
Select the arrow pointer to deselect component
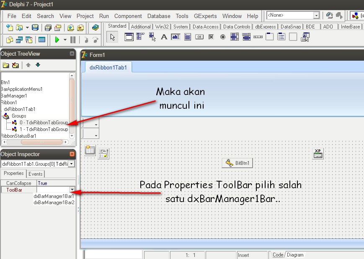click(112, 37)
